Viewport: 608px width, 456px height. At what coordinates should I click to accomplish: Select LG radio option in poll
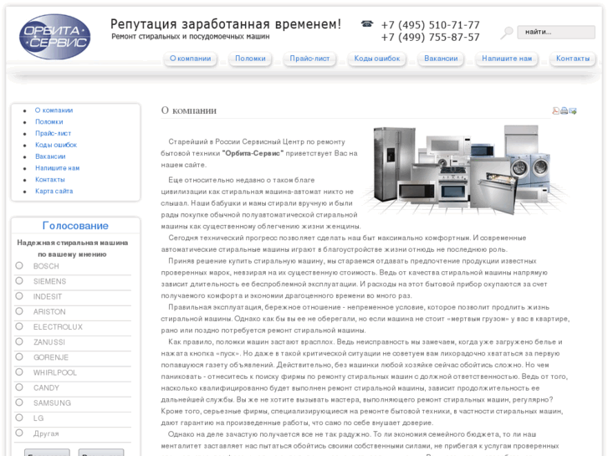pos(19,418)
